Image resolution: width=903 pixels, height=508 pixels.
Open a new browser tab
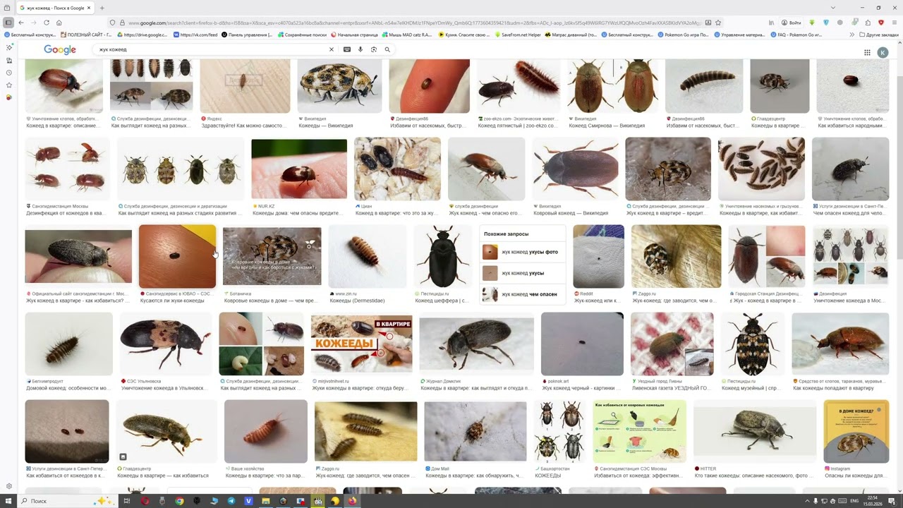(x=102, y=8)
